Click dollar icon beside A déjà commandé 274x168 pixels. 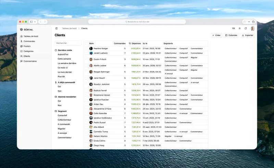56,82
